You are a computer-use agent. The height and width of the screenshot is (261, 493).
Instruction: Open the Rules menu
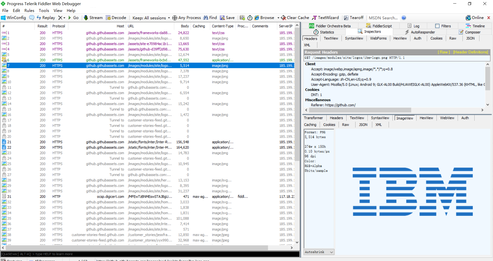point(29,11)
